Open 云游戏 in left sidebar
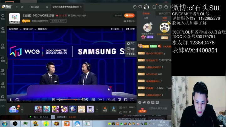Image resolution: width=226 pixels, height=127 pixels. 3,98
